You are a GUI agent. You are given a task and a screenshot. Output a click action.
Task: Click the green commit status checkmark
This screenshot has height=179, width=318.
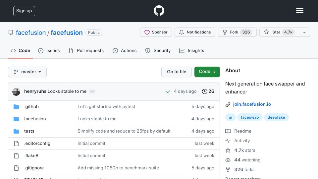tap(168, 91)
